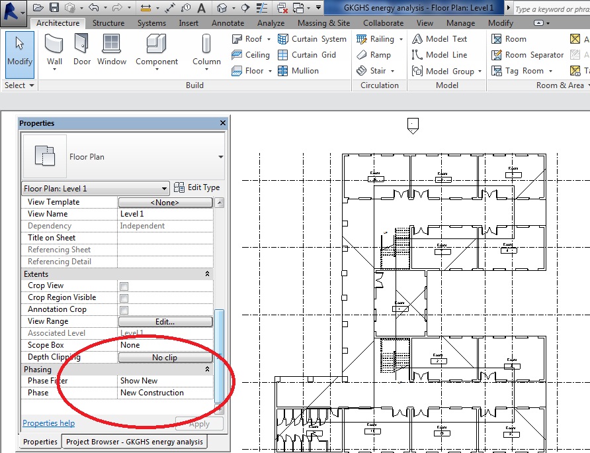
Task: Click the Open folder icon in quick access toolbar
Action: (38, 7)
